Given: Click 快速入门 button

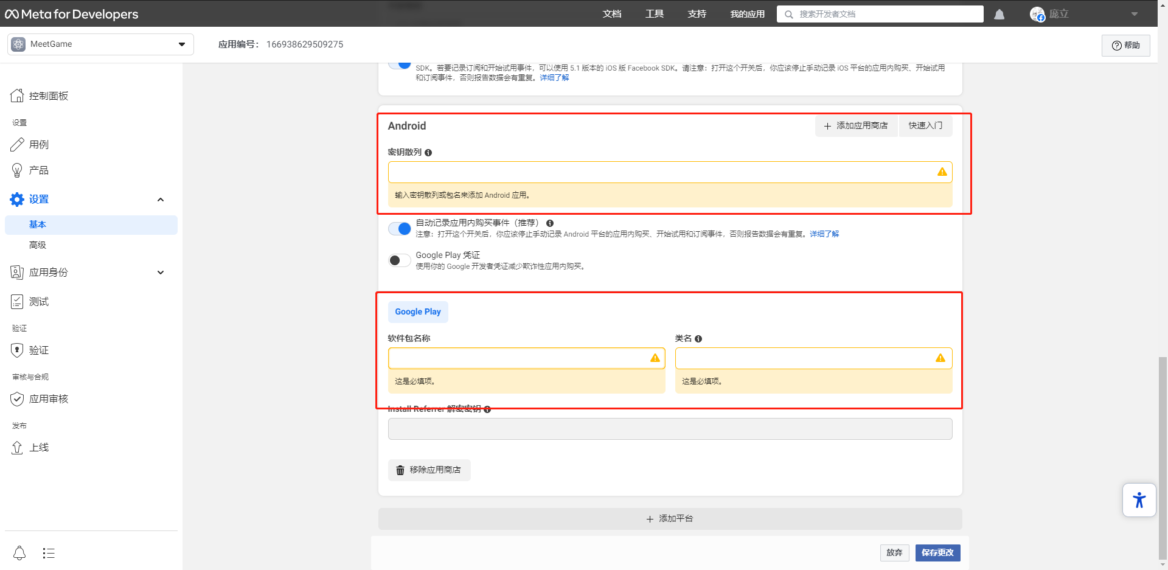Looking at the screenshot, I should 925,126.
